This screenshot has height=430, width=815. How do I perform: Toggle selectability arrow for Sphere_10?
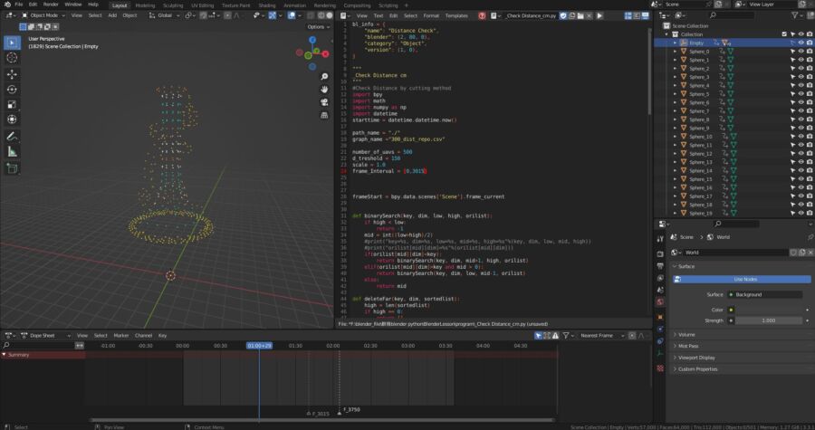[x=792, y=137]
